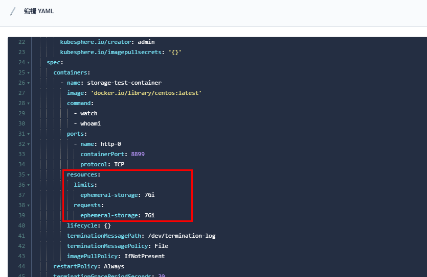This screenshot has height=277, width=427.
Task: Collapse the storage-test-container item fold arrow
Action: (28, 83)
